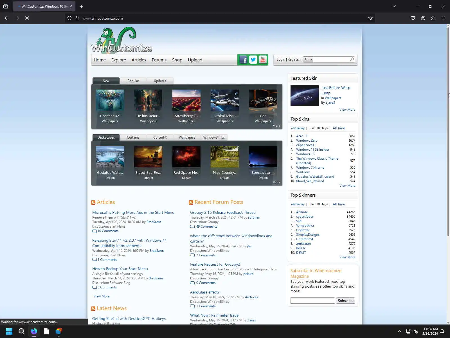Open the Forums menu item
Screen dimensions: 450x338
[159, 60]
